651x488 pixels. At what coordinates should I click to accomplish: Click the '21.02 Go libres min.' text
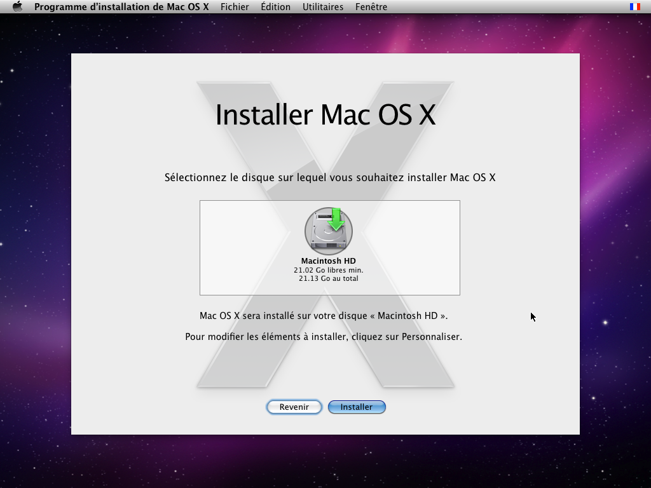[x=329, y=270]
